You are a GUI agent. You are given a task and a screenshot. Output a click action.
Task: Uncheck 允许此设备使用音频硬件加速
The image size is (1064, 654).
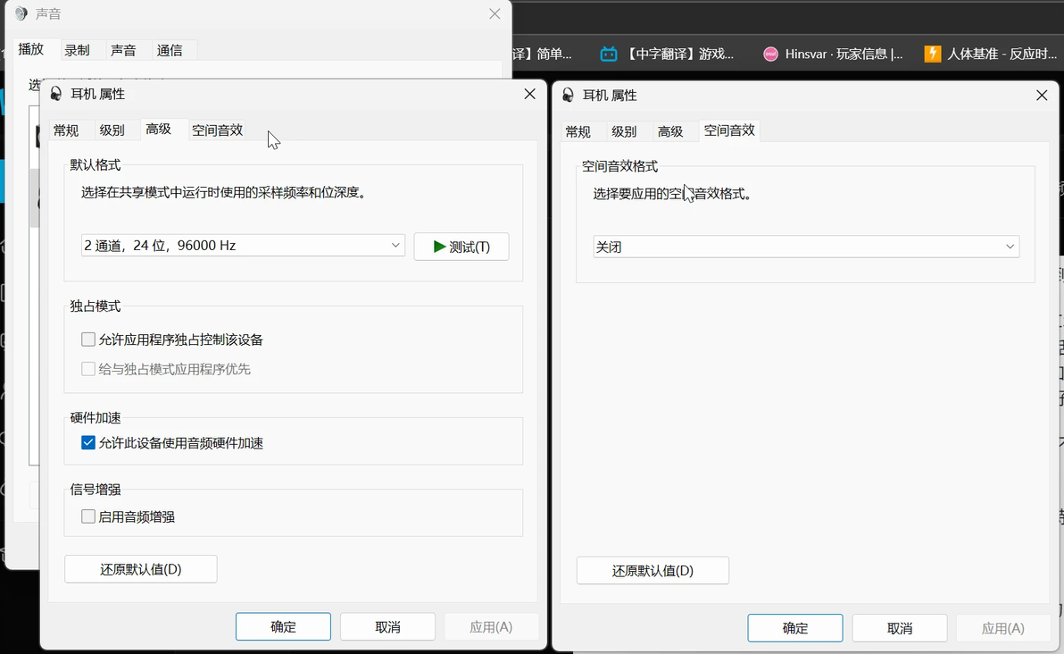pyautogui.click(x=88, y=443)
